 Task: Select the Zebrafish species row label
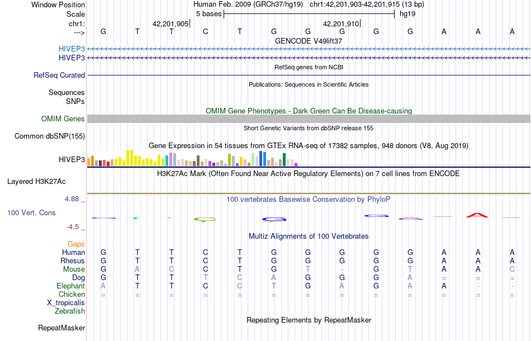click(x=70, y=311)
